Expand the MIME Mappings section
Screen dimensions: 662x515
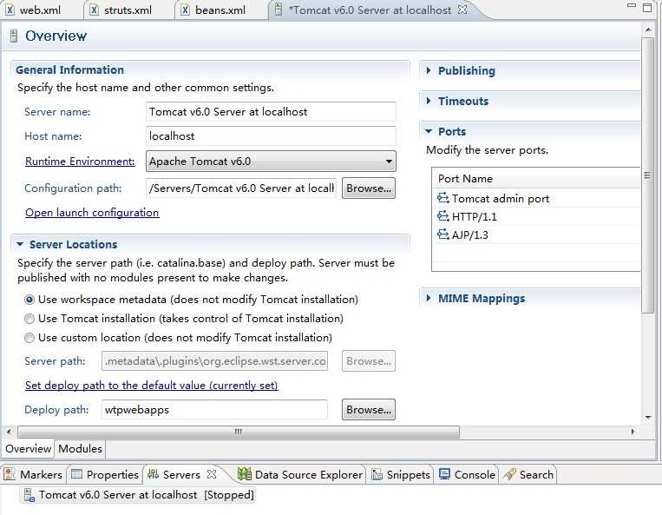tap(429, 298)
